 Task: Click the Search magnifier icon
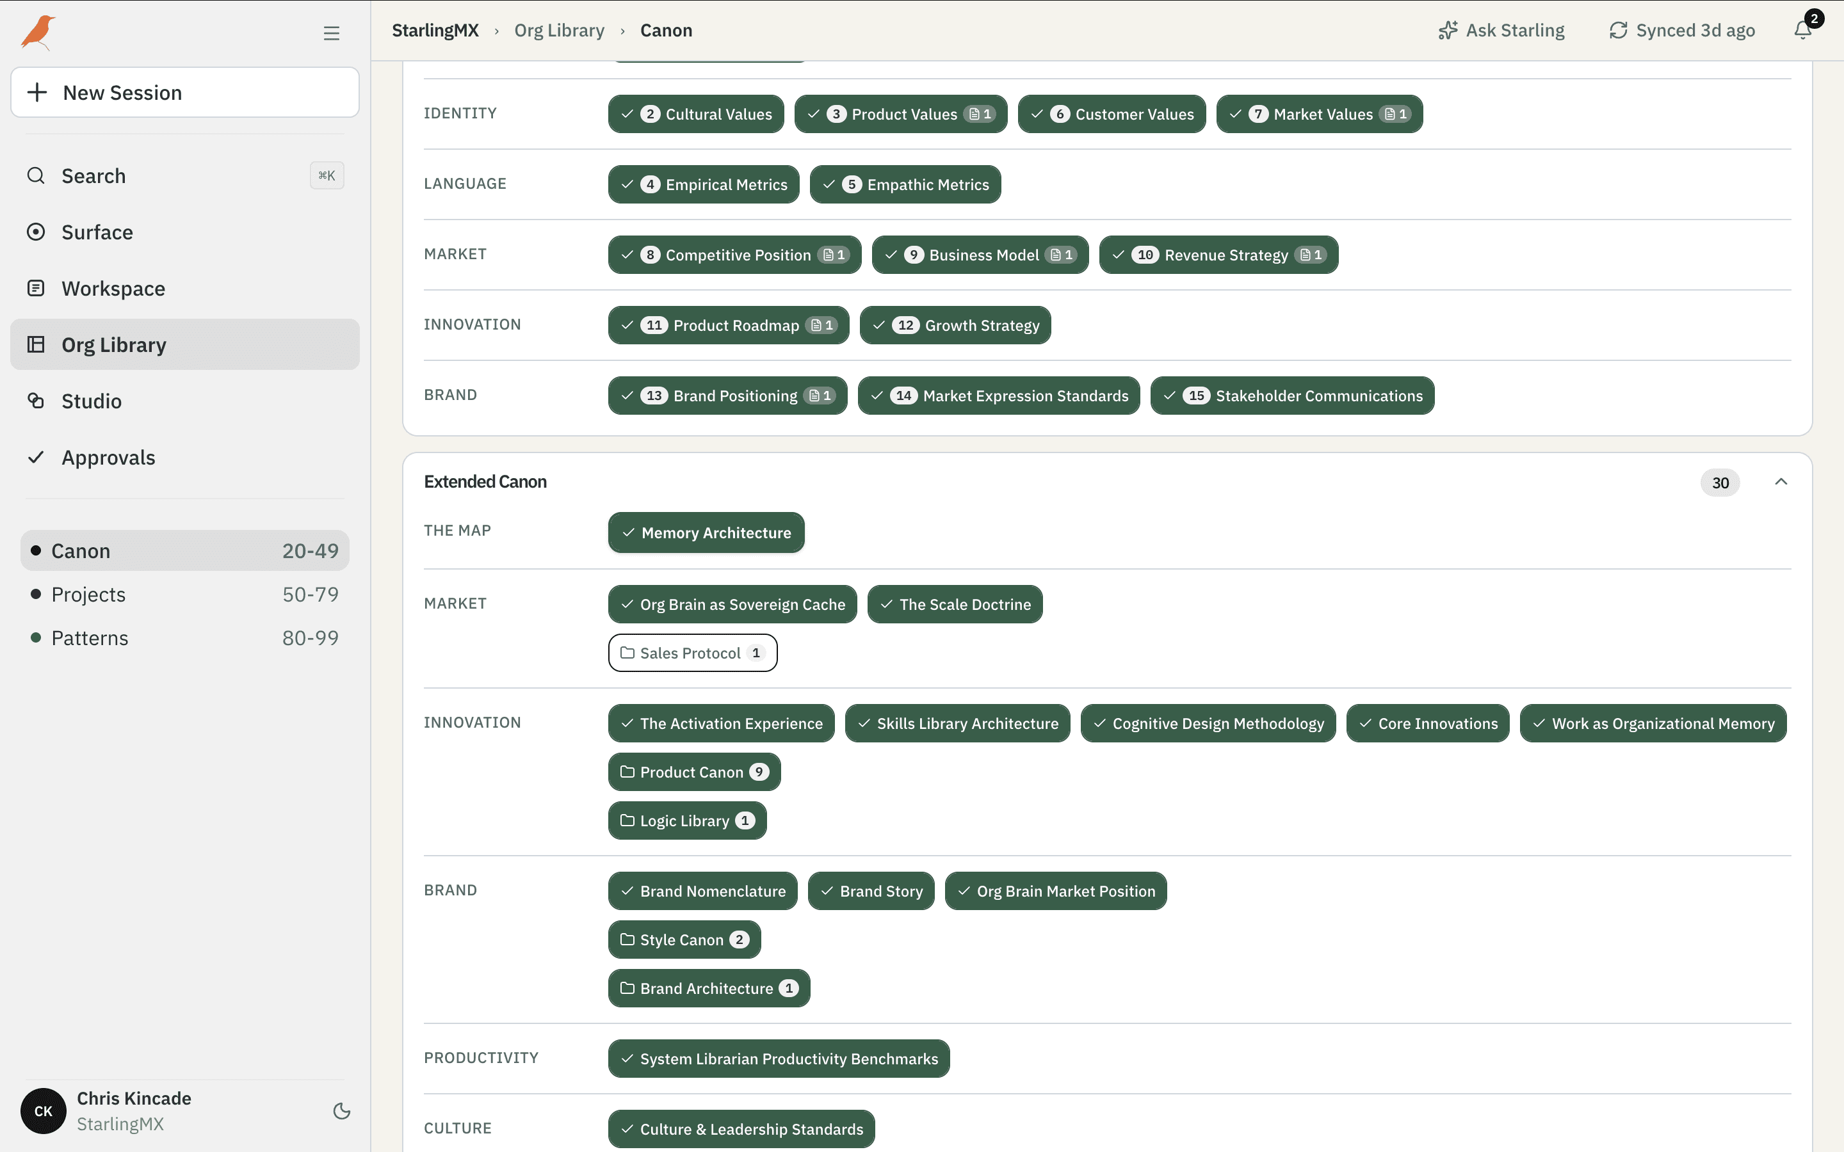coord(36,176)
